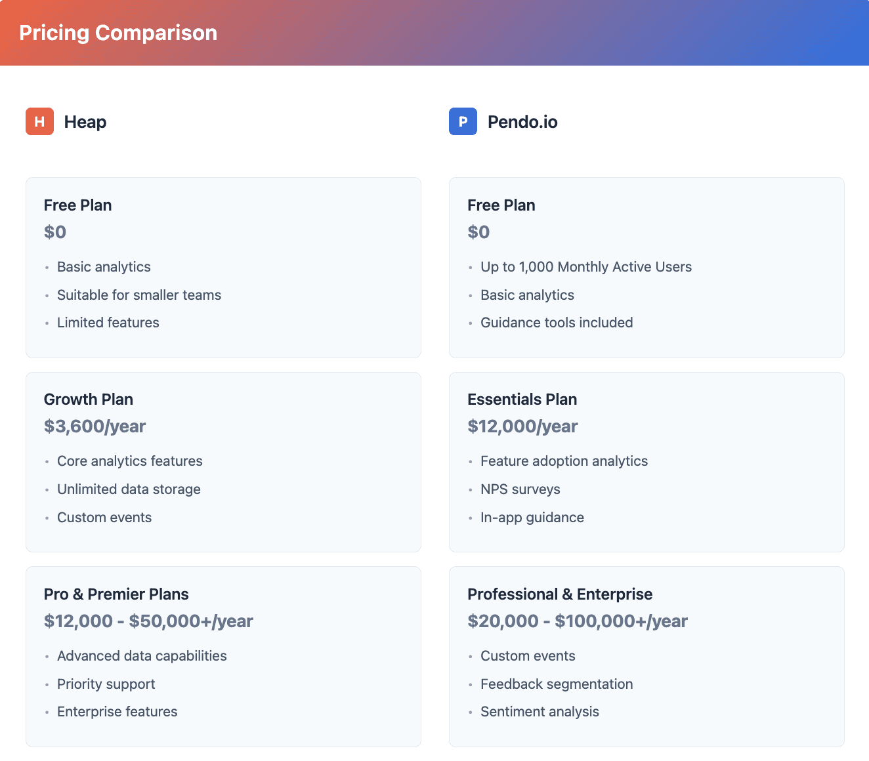Click 'Up to 1,000 Monthly Active Users'
Image resolution: width=869 pixels, height=761 pixels.
click(x=586, y=267)
